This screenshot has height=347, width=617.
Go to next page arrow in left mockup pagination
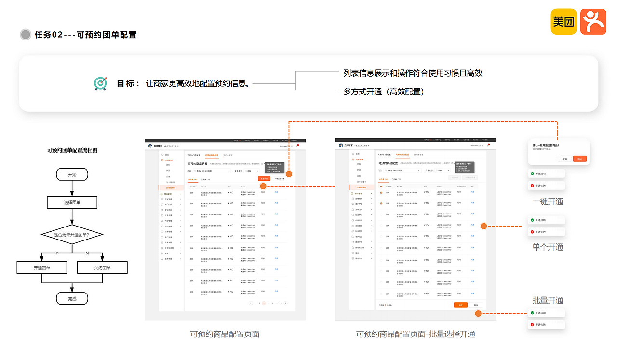click(285, 303)
